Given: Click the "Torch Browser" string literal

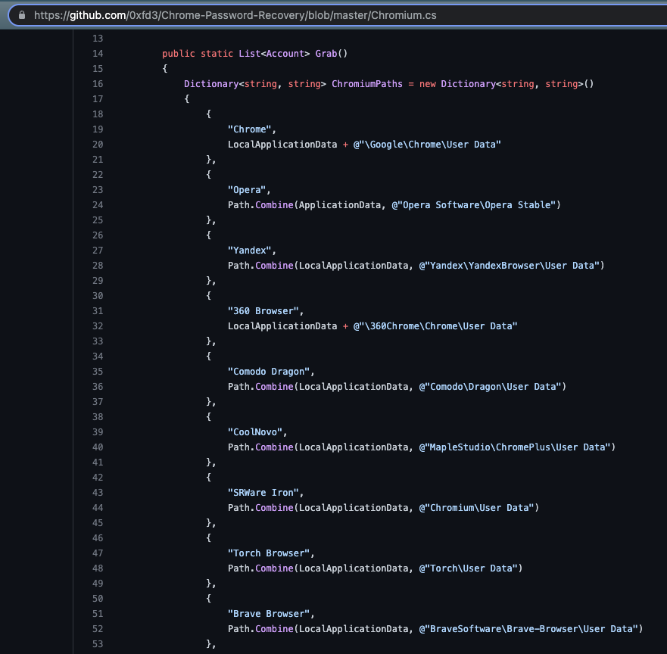Looking at the screenshot, I should click(269, 553).
